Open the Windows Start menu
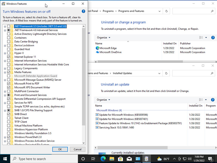The image size is (217, 163). click(5, 159)
